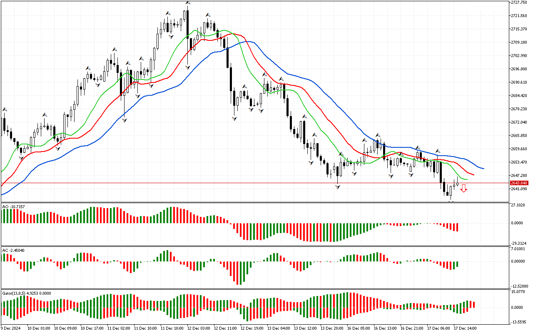Click the 10 Dec 17:00 time label
Screen dimensions: 533x333
(x=92, y=328)
